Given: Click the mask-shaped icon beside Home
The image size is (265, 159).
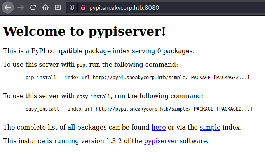Looking at the screenshot, I should 58,7.
